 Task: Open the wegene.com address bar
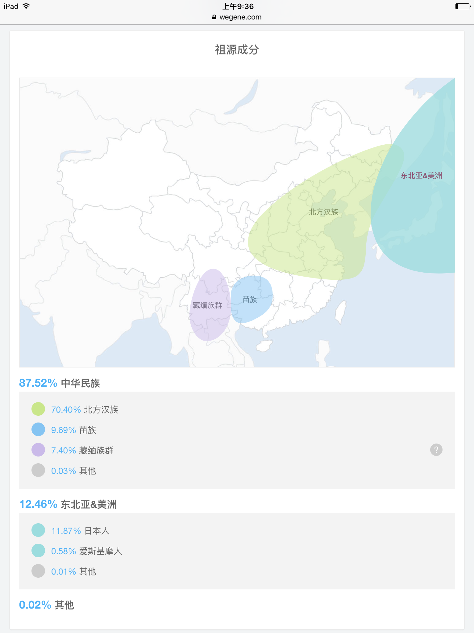click(237, 17)
